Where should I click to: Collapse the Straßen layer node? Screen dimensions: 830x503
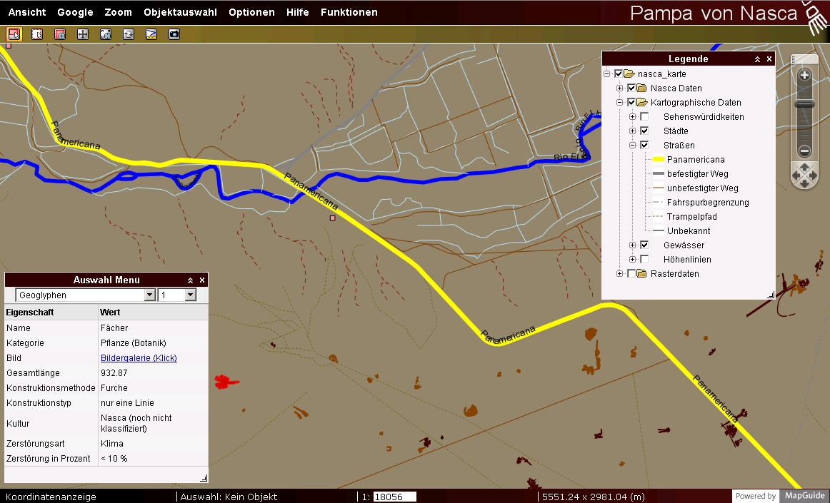pyautogui.click(x=632, y=146)
